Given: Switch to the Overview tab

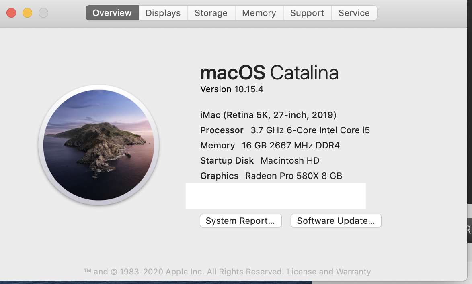Looking at the screenshot, I should click(112, 13).
